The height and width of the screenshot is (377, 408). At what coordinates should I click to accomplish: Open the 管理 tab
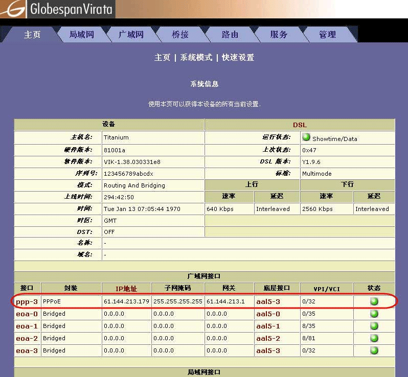(x=327, y=34)
